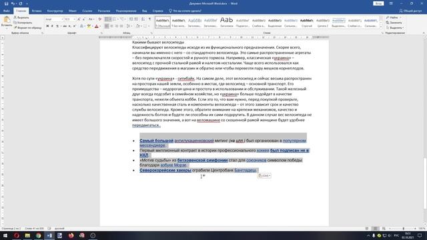Image resolution: width=427 pixels, height=240 pixels.
Task: Click the Share (Общий доступ) button
Action: click(x=410, y=11)
